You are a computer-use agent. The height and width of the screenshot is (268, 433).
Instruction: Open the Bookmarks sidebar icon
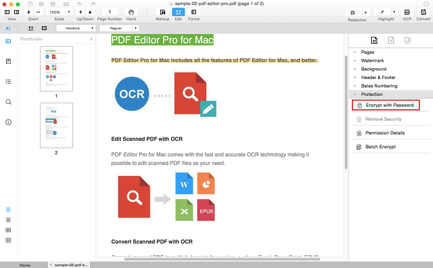tap(8, 61)
